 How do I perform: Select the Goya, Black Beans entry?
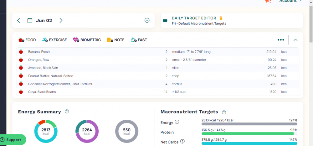pos(157,92)
